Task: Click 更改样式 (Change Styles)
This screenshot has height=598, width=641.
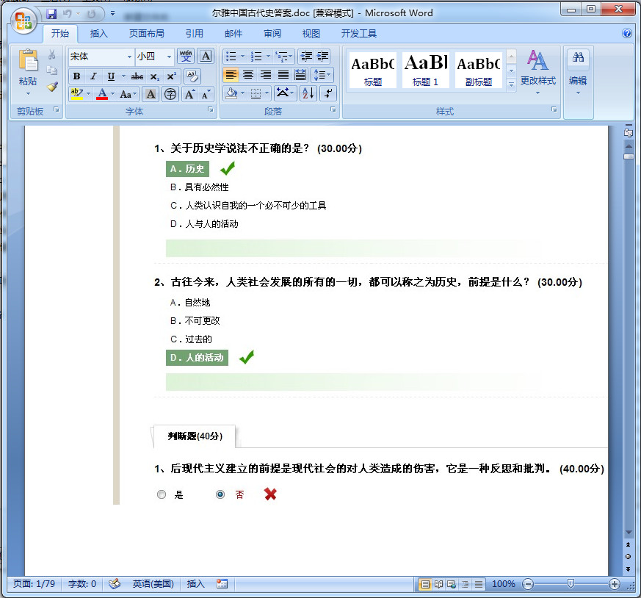Action: 537,73
